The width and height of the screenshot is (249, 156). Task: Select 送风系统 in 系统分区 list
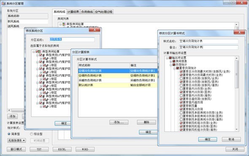27,26
